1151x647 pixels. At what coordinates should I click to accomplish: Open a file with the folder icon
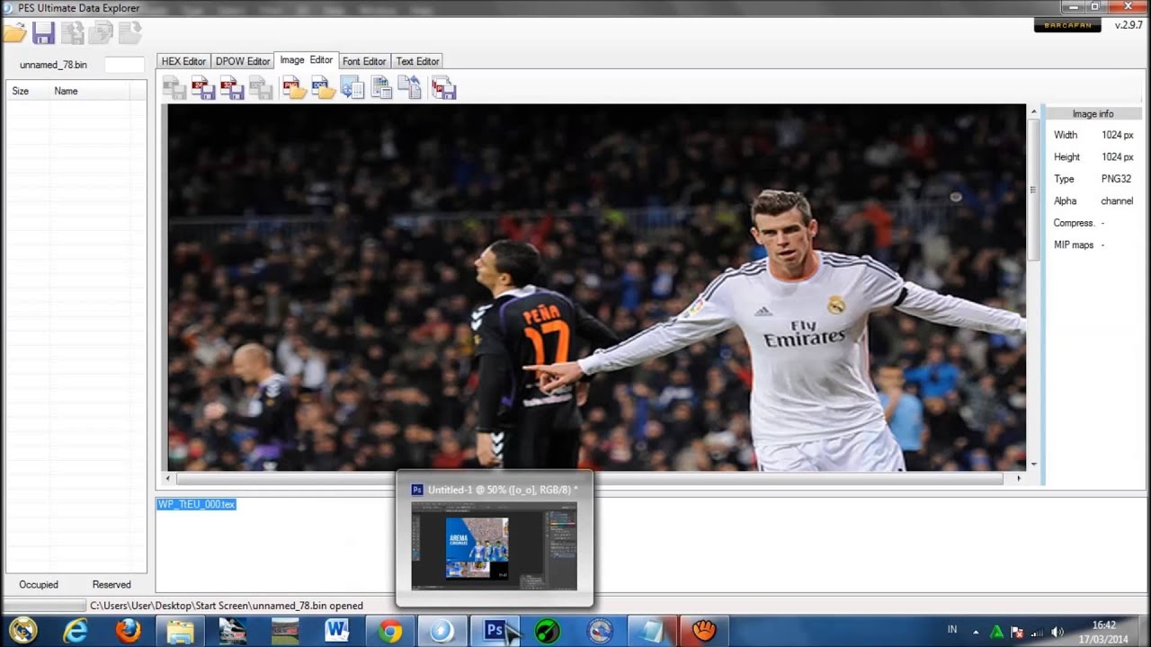click(x=13, y=33)
